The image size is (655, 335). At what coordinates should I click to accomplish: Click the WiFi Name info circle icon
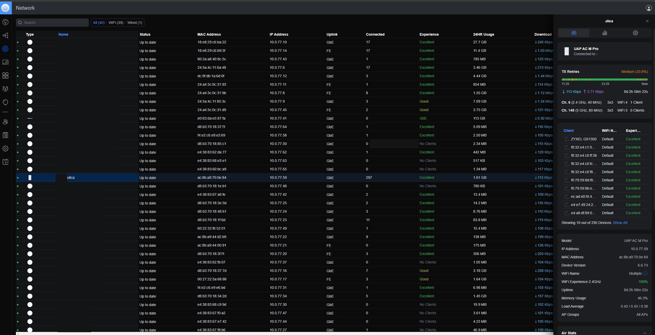tap(645, 273)
